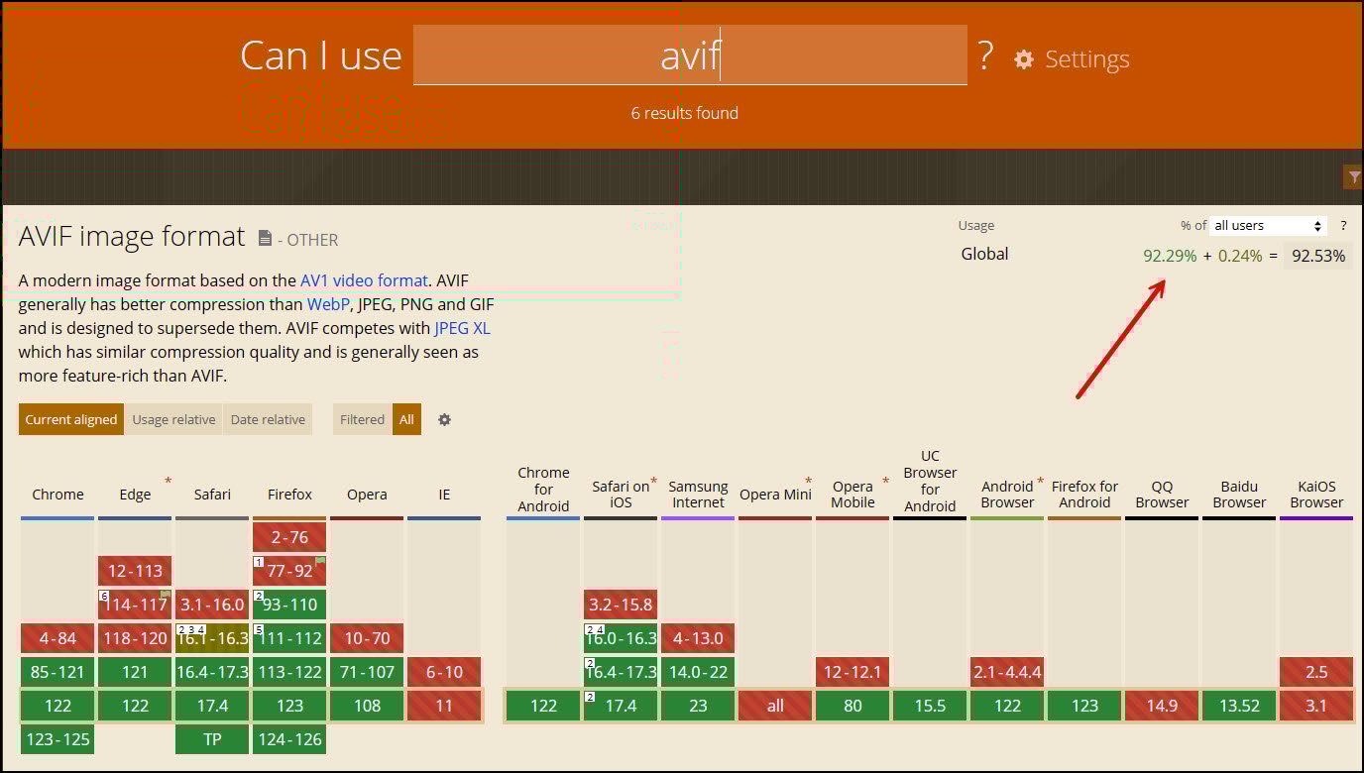Select the Filtered tab
Viewport: 1364px width, 773px height.
pyautogui.click(x=362, y=419)
